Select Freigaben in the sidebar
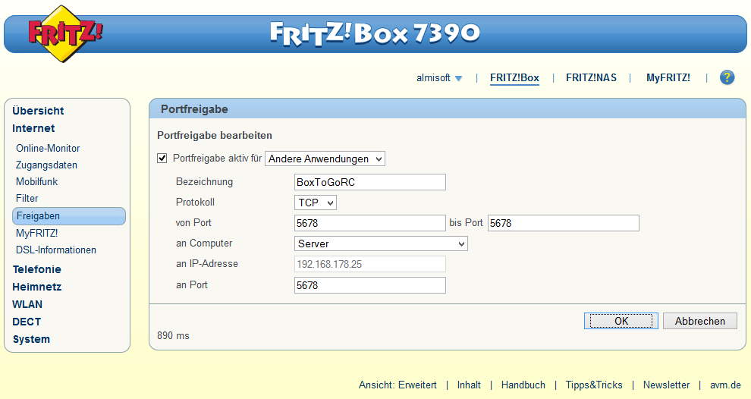Screen dimensions: 751x399 tap(69, 216)
